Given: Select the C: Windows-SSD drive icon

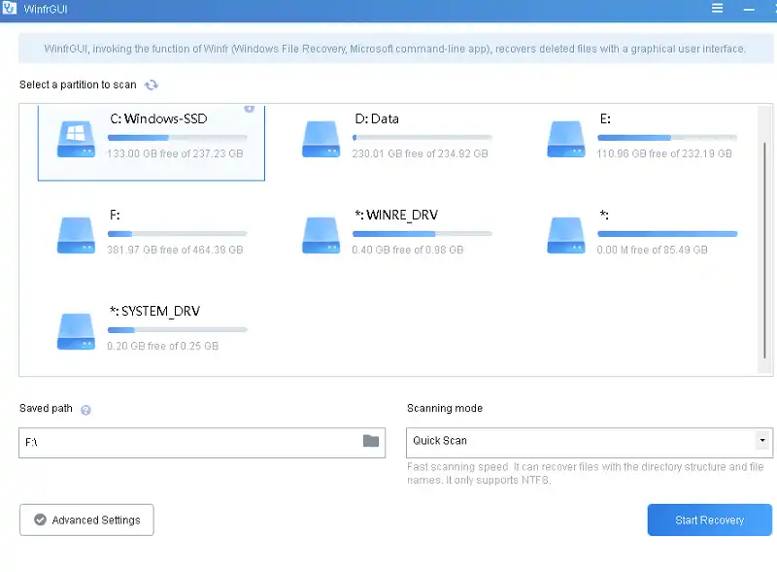Looking at the screenshot, I should click(x=75, y=138).
